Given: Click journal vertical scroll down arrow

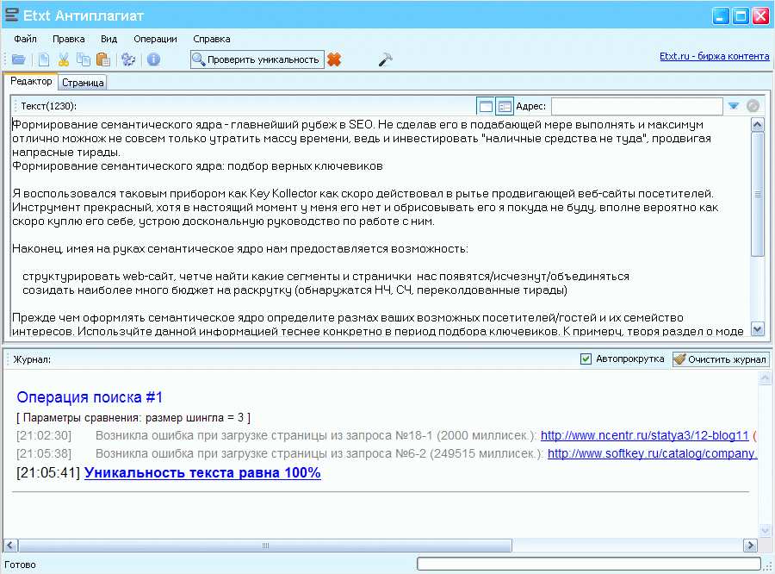Looking at the screenshot, I should (765, 530).
